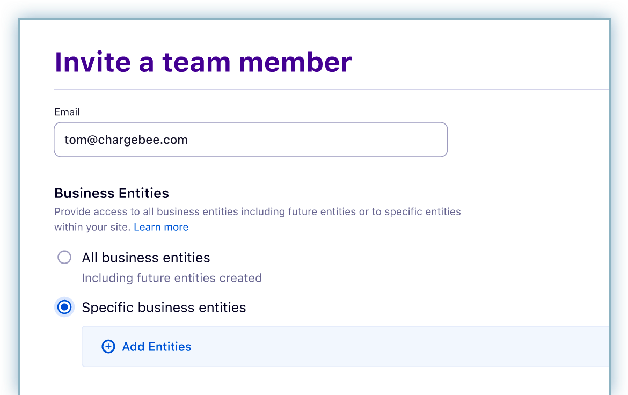Click the All business entities label text
The width and height of the screenshot is (628, 395).
click(145, 257)
